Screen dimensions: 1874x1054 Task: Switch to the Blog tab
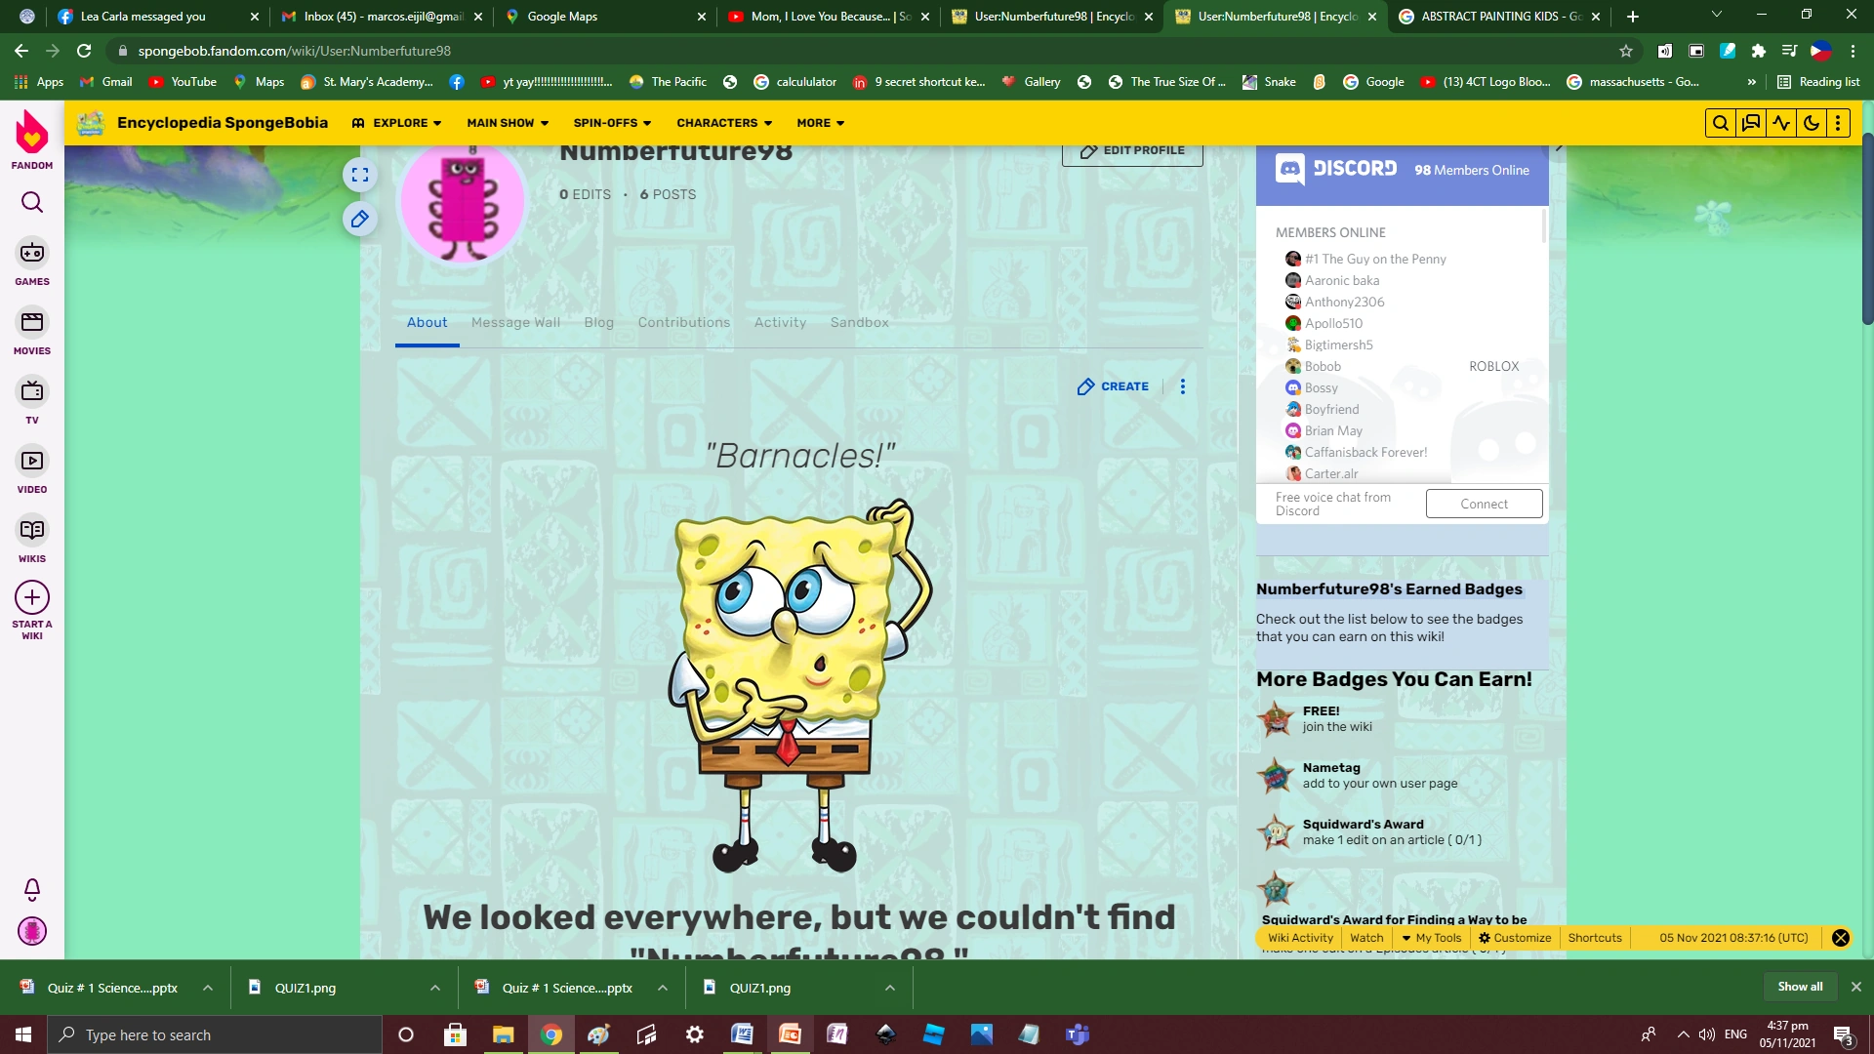599,323
